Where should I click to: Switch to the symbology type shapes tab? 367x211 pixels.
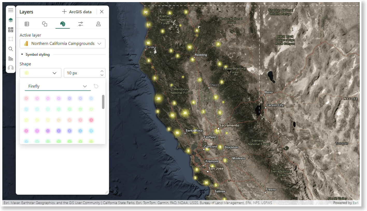45,24
